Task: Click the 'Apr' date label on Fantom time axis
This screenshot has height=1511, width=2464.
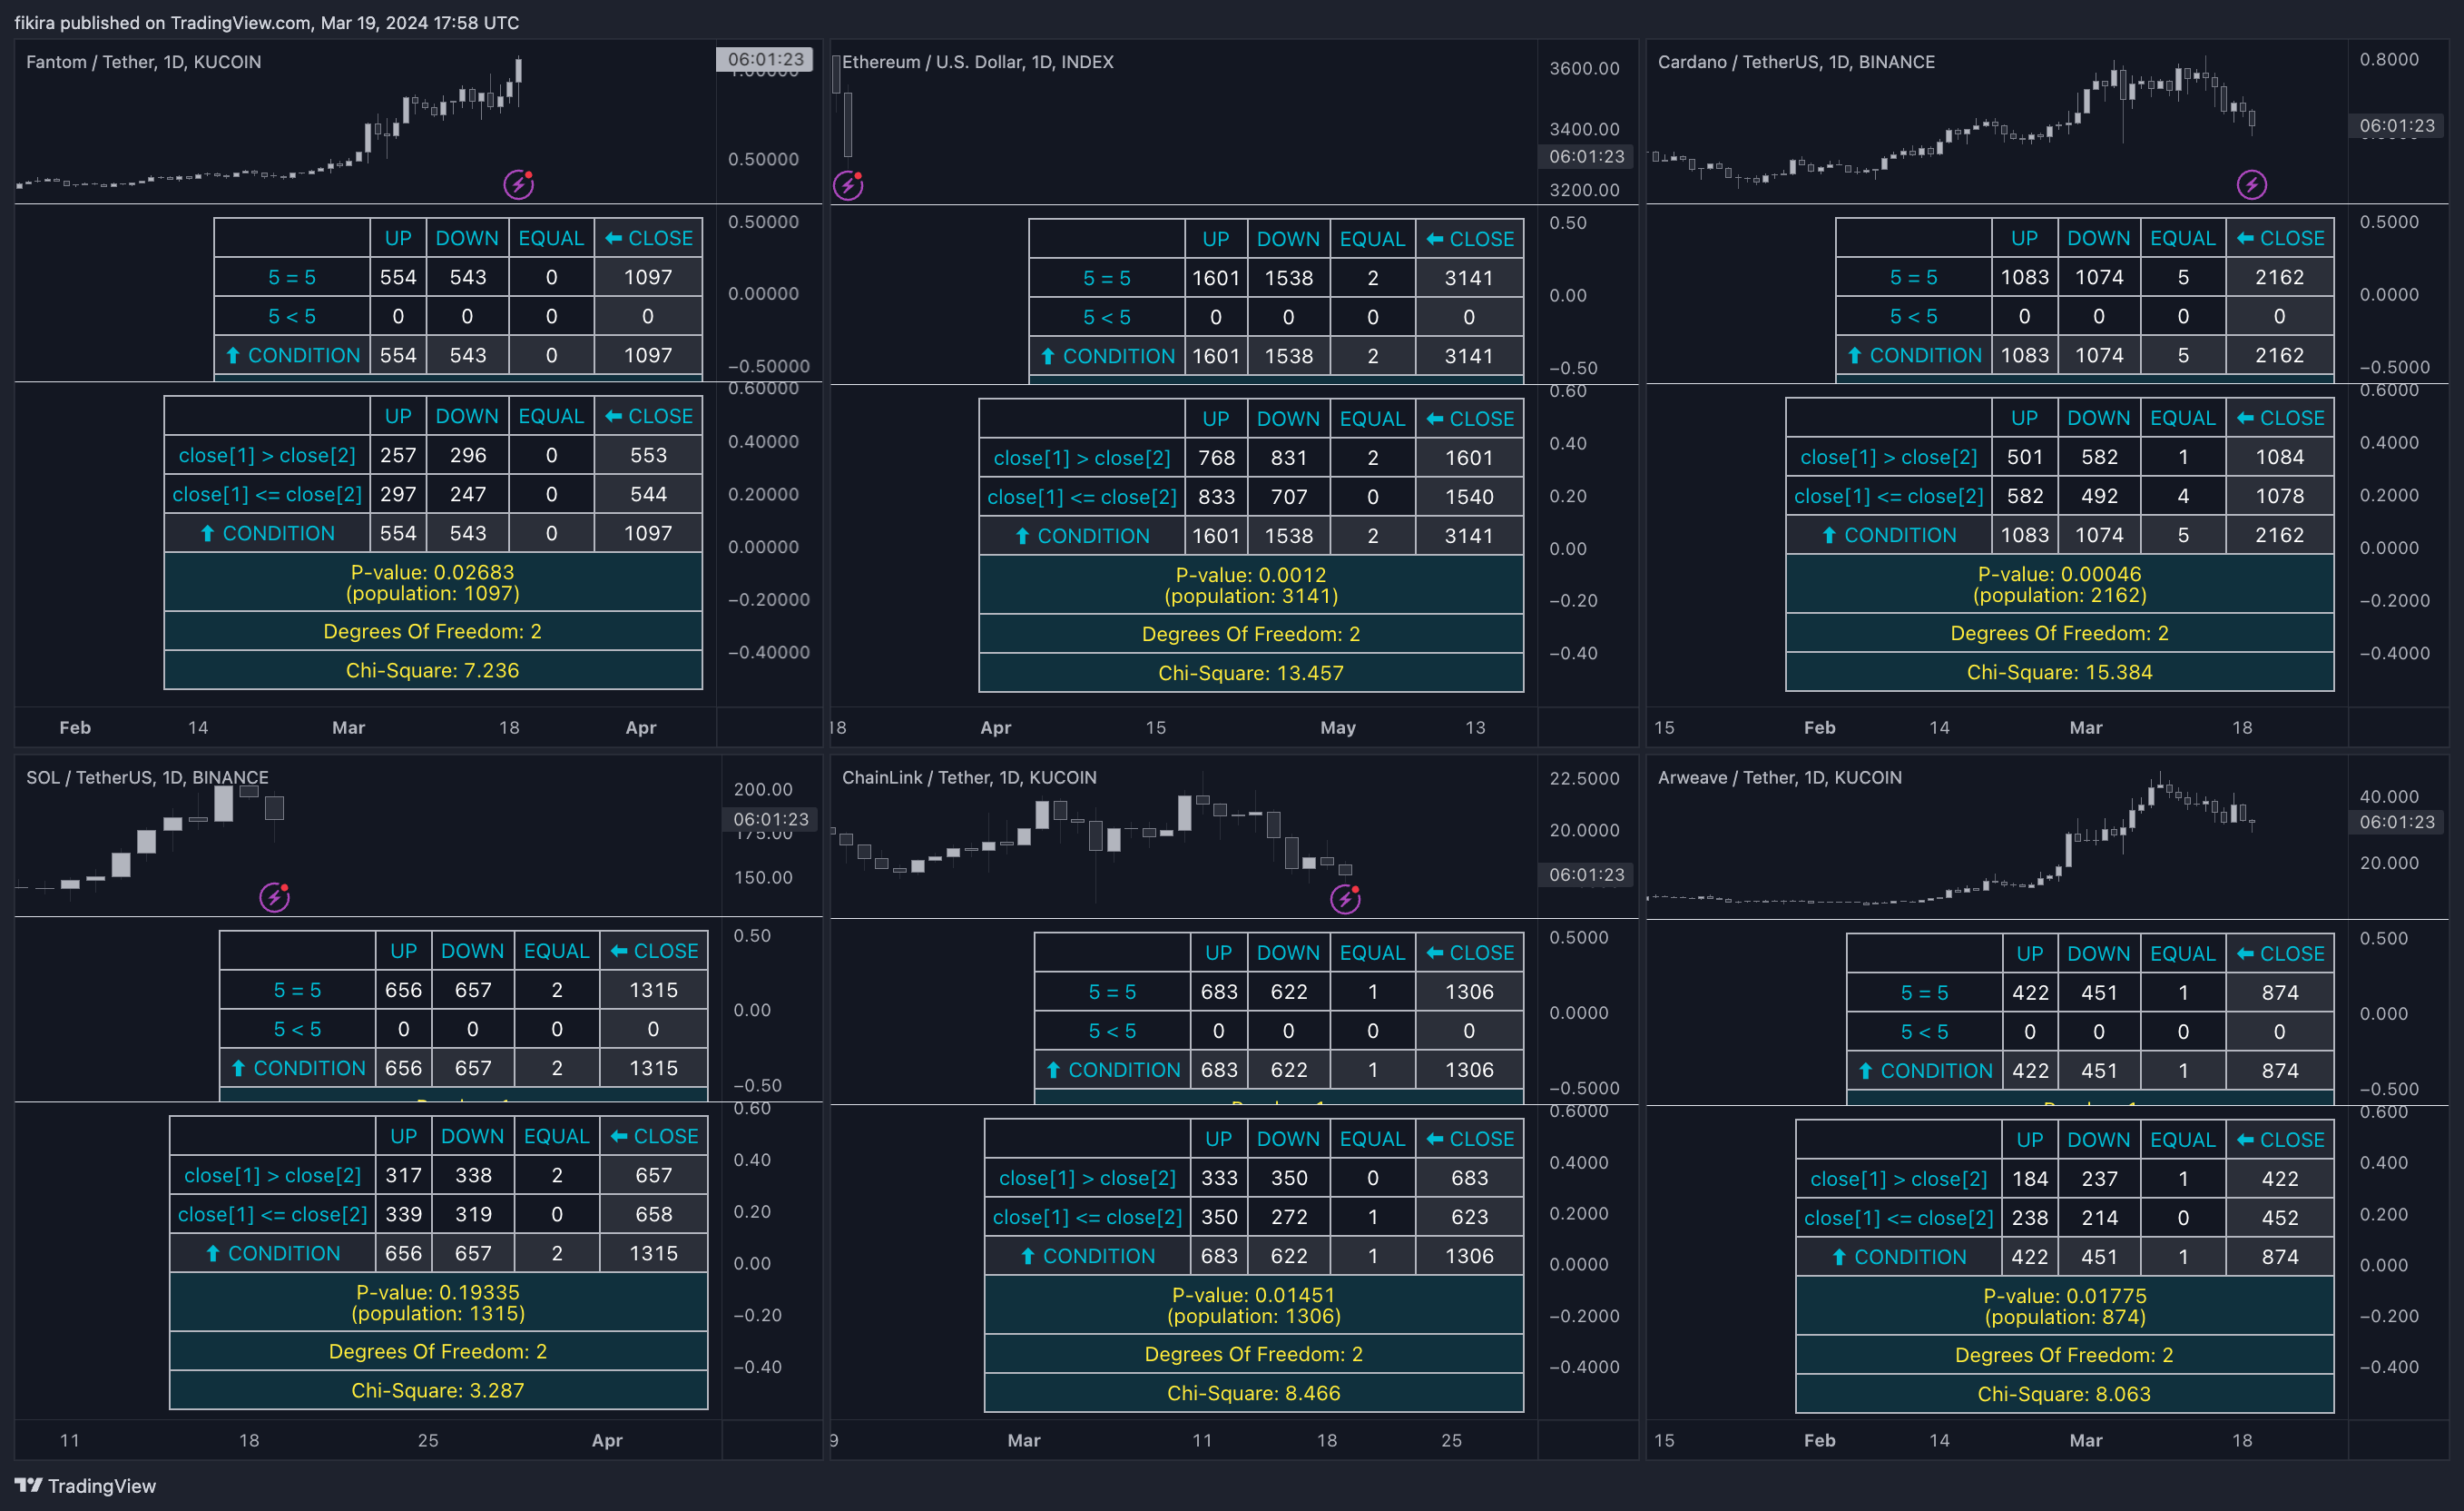Action: [x=640, y=727]
